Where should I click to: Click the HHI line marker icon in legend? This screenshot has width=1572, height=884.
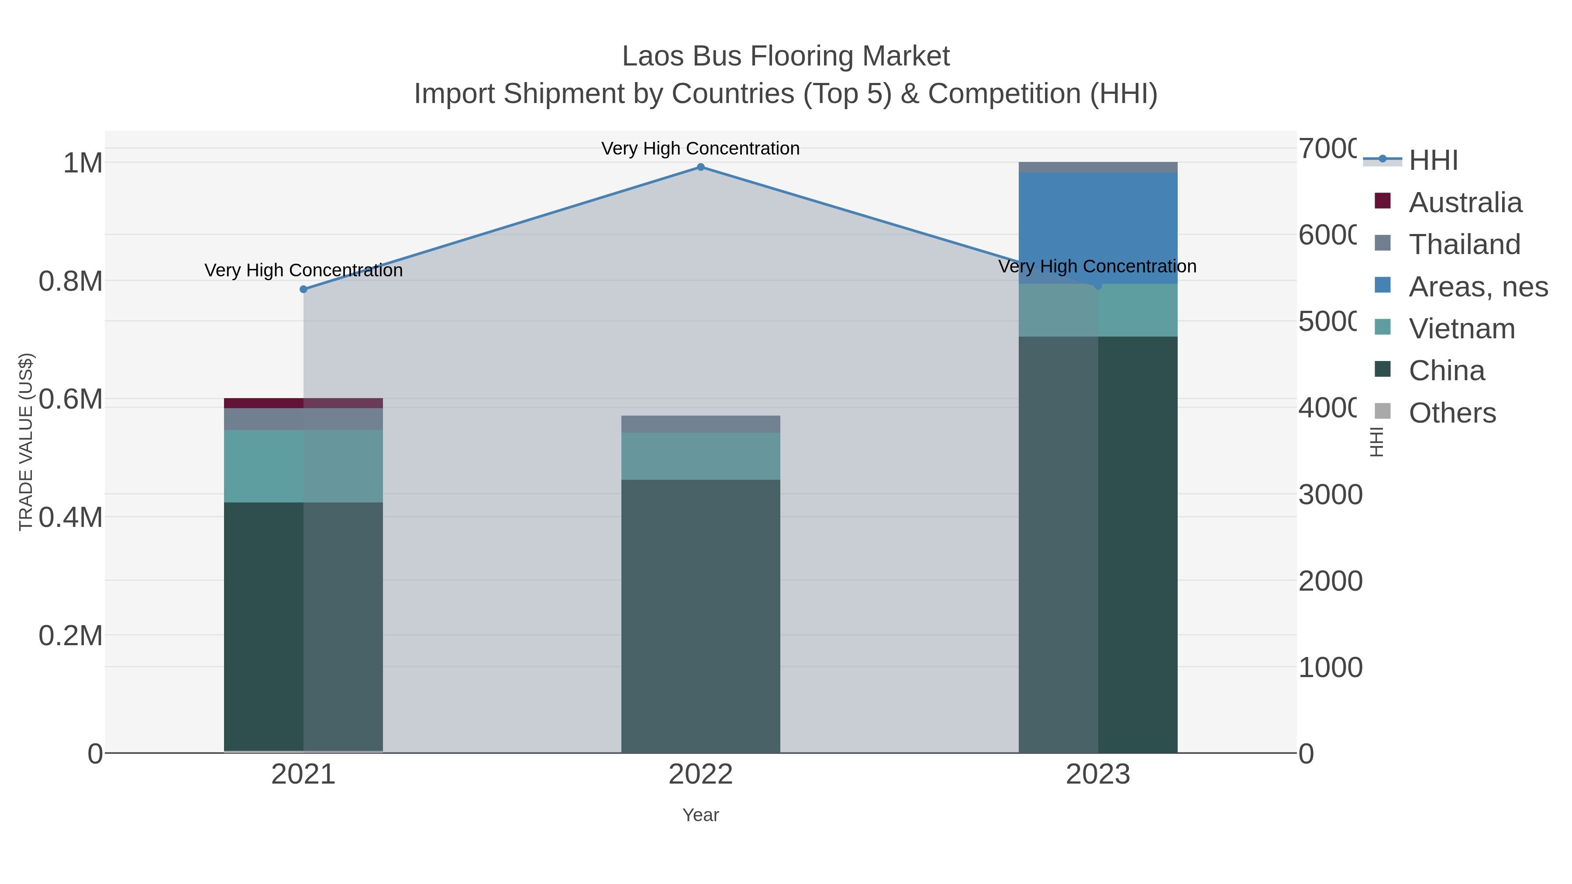tap(1382, 159)
